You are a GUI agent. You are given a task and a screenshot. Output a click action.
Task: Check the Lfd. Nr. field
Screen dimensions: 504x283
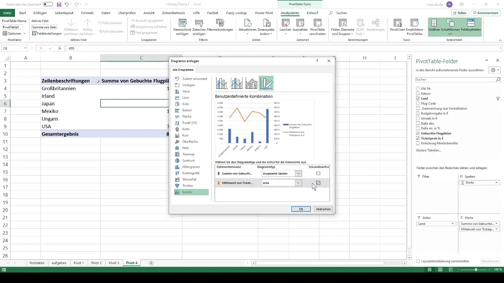coord(418,88)
